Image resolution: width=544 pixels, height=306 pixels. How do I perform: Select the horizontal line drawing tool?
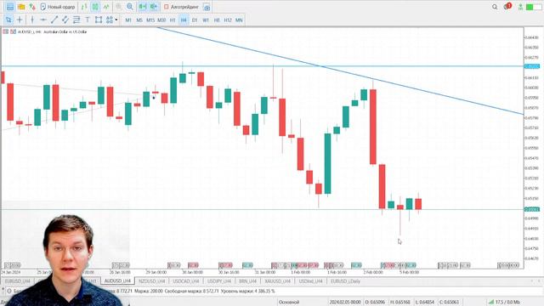pos(43,20)
